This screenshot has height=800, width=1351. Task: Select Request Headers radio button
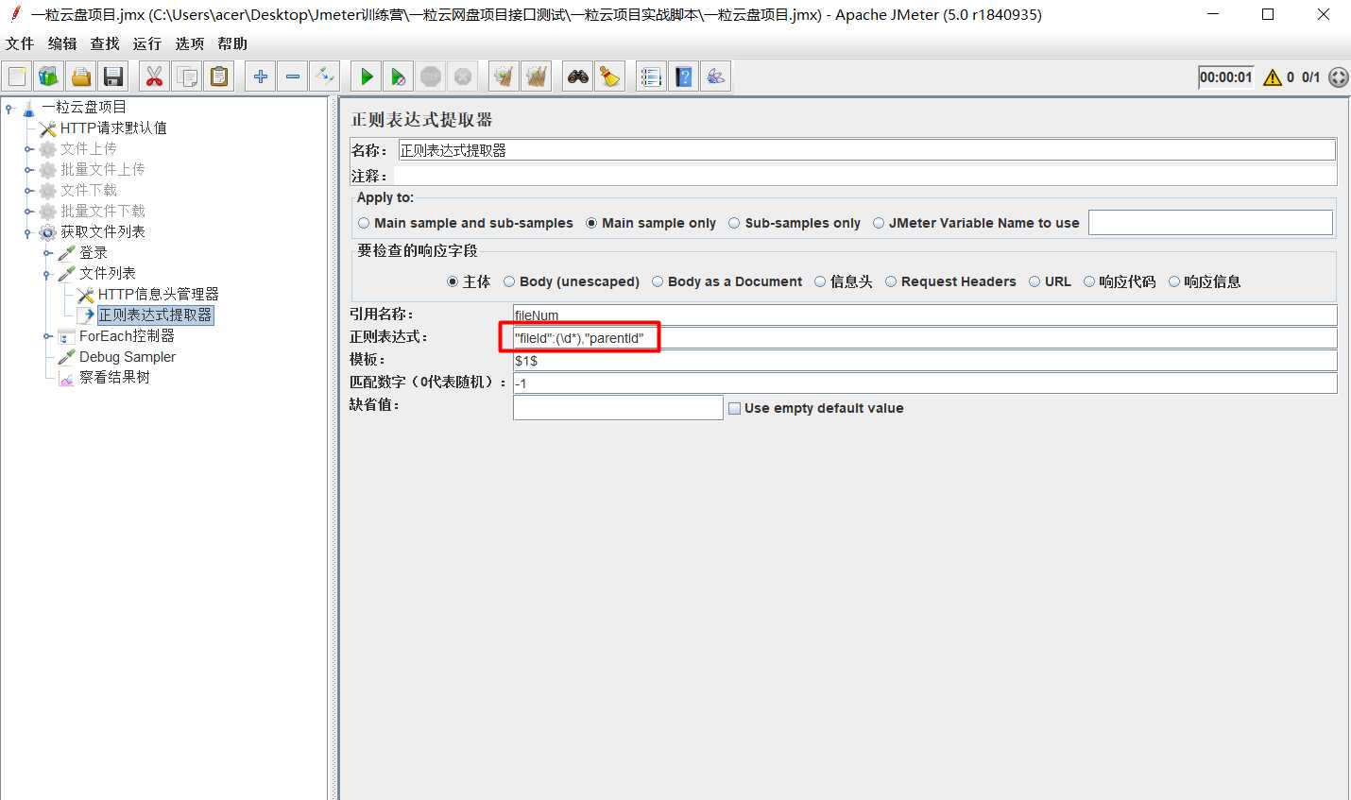891,281
